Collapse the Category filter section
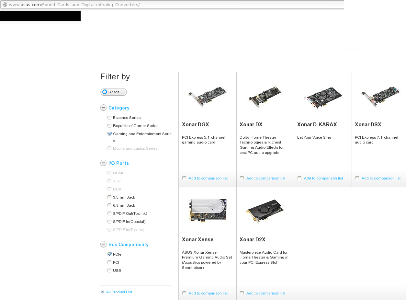The image size is (406, 300). [x=103, y=108]
